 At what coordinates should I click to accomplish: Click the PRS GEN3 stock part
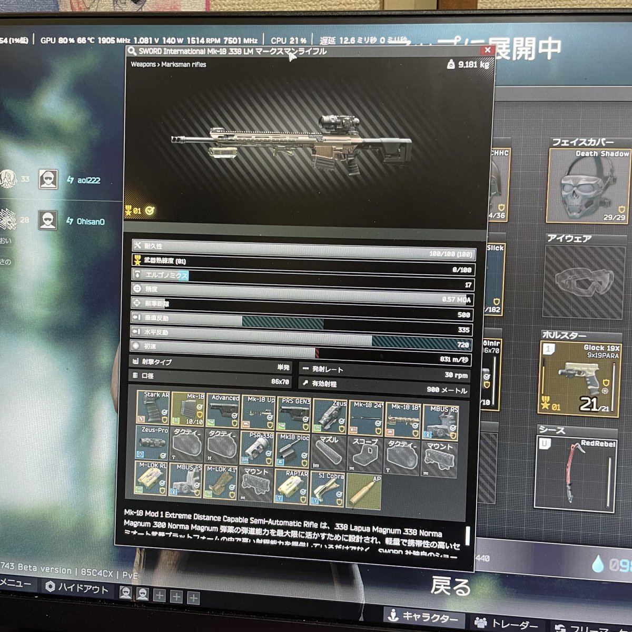(x=294, y=414)
